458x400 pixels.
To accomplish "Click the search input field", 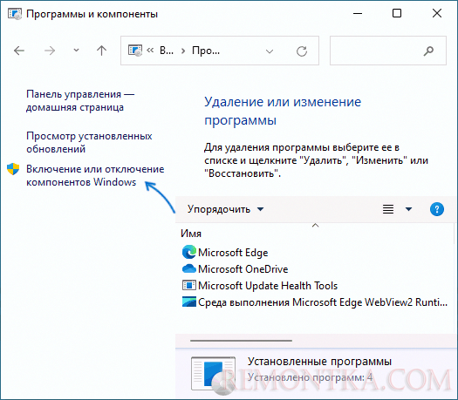I will (388, 51).
